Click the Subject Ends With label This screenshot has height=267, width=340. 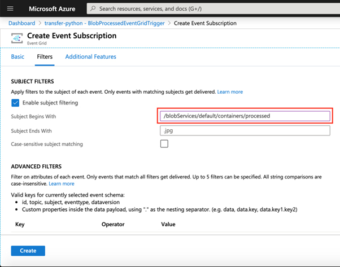tap(31, 131)
